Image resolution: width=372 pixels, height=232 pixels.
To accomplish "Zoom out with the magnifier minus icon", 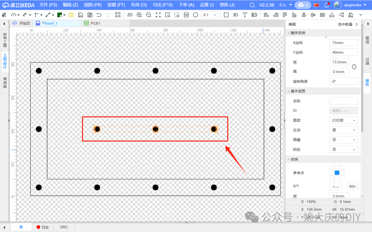I will click(x=148, y=15).
